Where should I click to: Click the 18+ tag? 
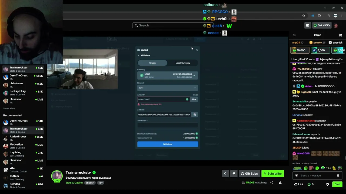tap(101, 183)
